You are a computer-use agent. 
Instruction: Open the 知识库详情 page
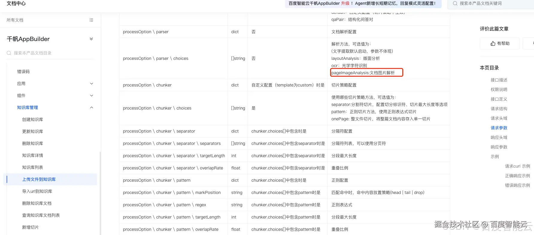coord(33,155)
